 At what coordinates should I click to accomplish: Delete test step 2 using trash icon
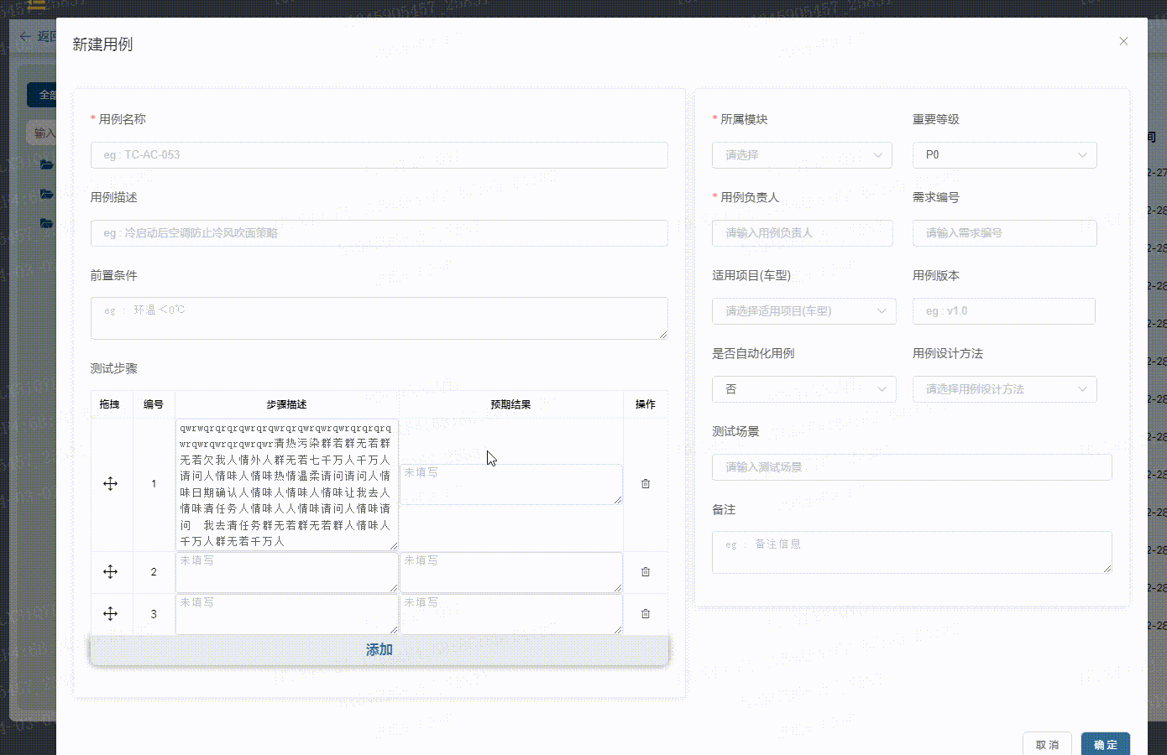click(x=645, y=571)
